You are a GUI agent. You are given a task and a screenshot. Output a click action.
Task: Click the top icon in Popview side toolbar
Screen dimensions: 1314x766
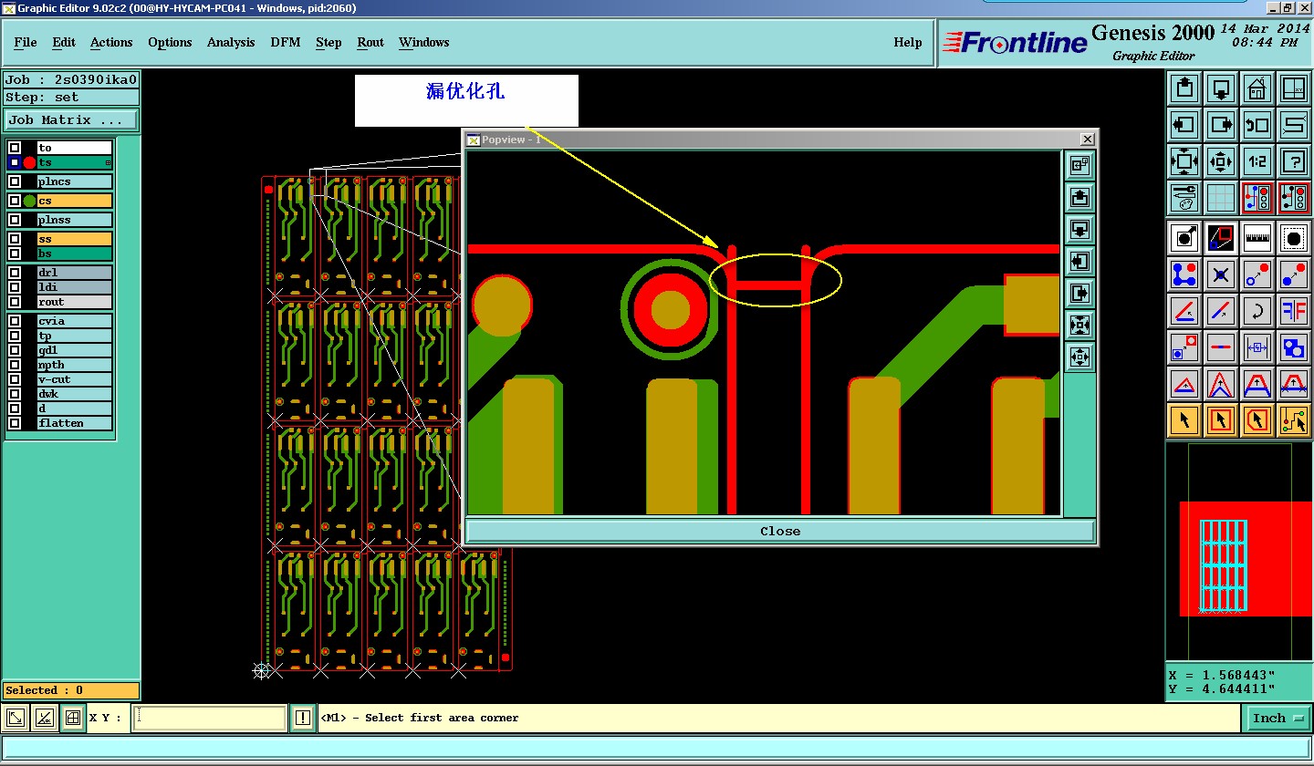[1079, 166]
